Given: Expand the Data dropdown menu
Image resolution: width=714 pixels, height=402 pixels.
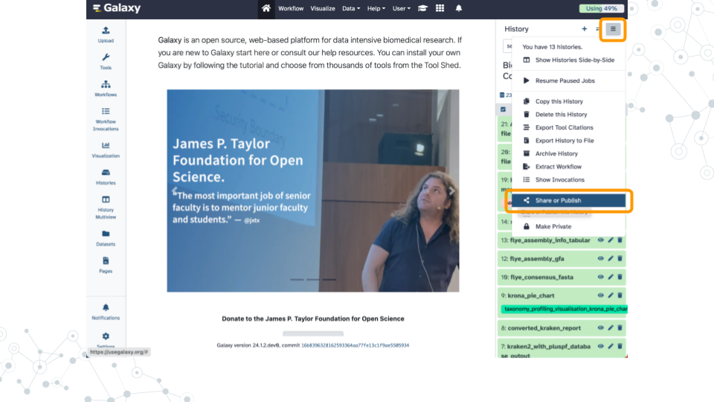Looking at the screenshot, I should (351, 8).
